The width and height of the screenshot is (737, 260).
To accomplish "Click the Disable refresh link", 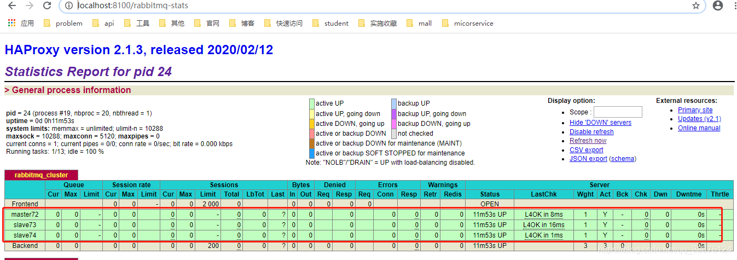I will (591, 132).
